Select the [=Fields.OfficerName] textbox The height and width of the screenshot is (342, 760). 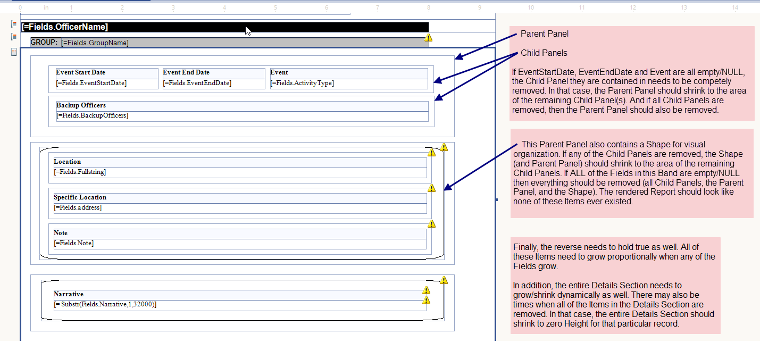point(224,27)
